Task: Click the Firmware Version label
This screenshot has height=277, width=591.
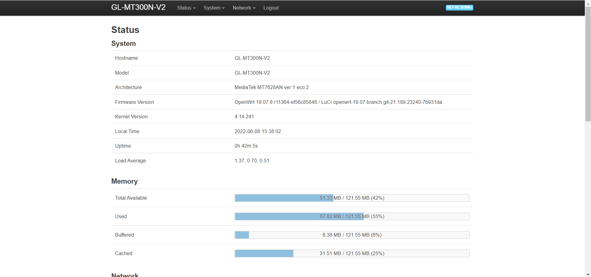Action: [x=134, y=102]
